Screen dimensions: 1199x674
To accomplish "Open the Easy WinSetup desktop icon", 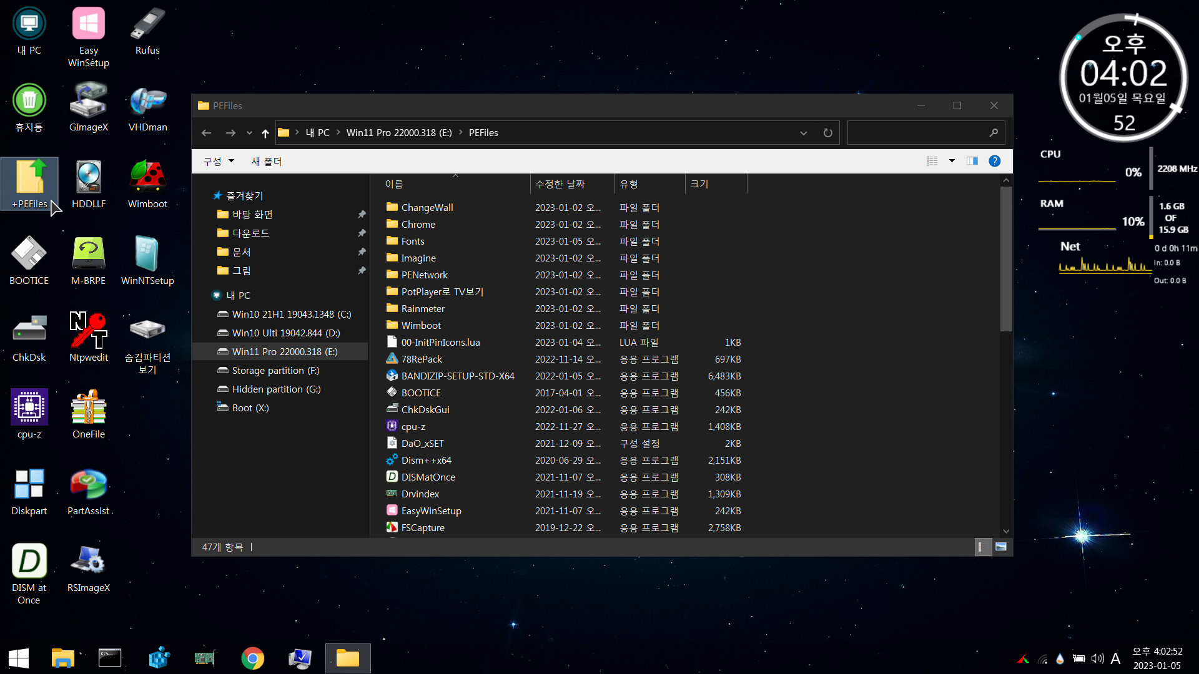I will click(88, 37).
